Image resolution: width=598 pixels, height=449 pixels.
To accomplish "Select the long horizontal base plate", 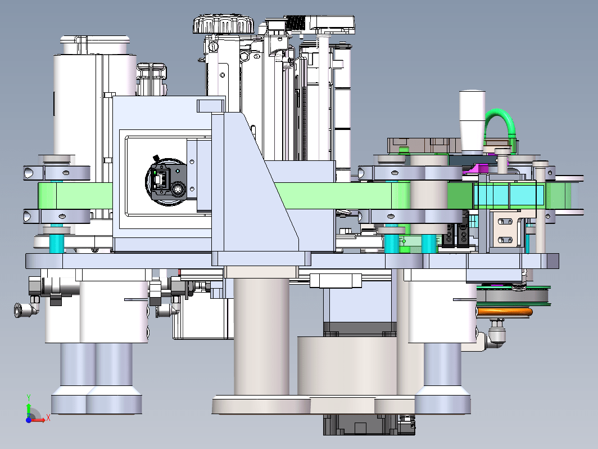I will (292, 261).
